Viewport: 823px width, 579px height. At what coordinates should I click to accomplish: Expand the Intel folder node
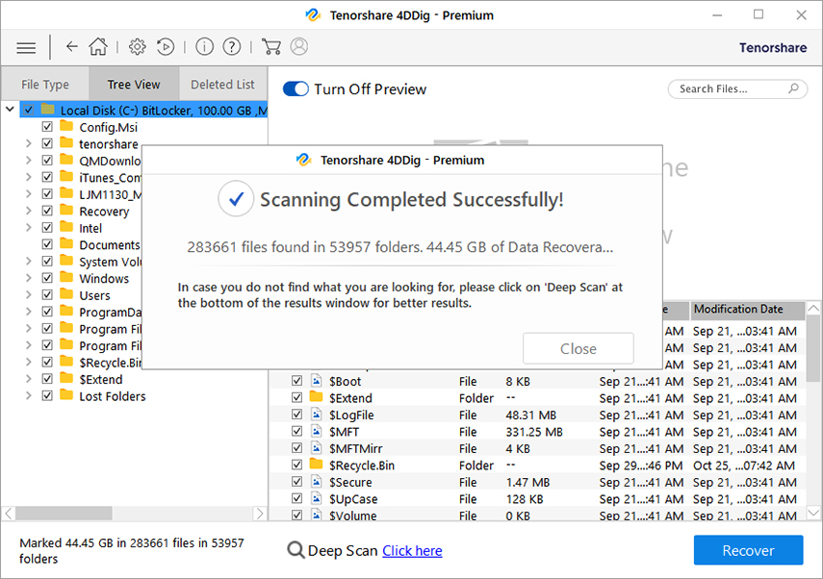click(x=28, y=227)
